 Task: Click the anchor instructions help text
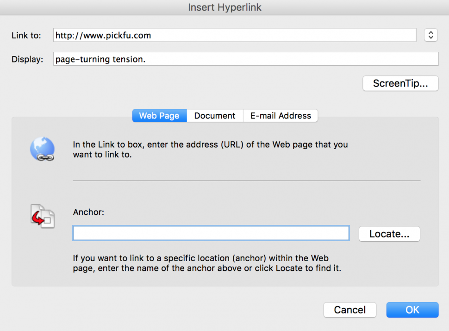208,263
